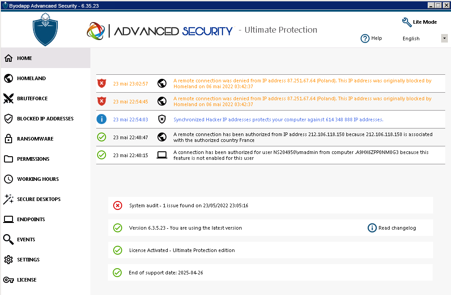
Task: Click the Permissions folder icon
Action: 9,159
